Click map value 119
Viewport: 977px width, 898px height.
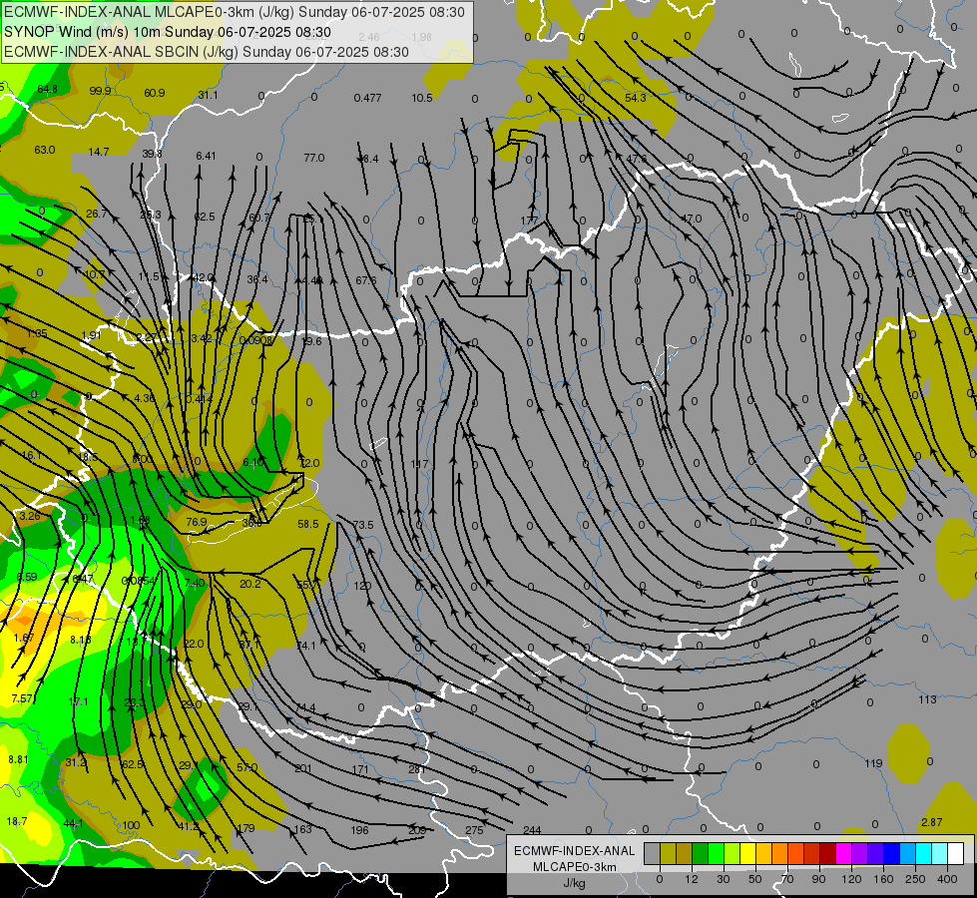coord(873,763)
